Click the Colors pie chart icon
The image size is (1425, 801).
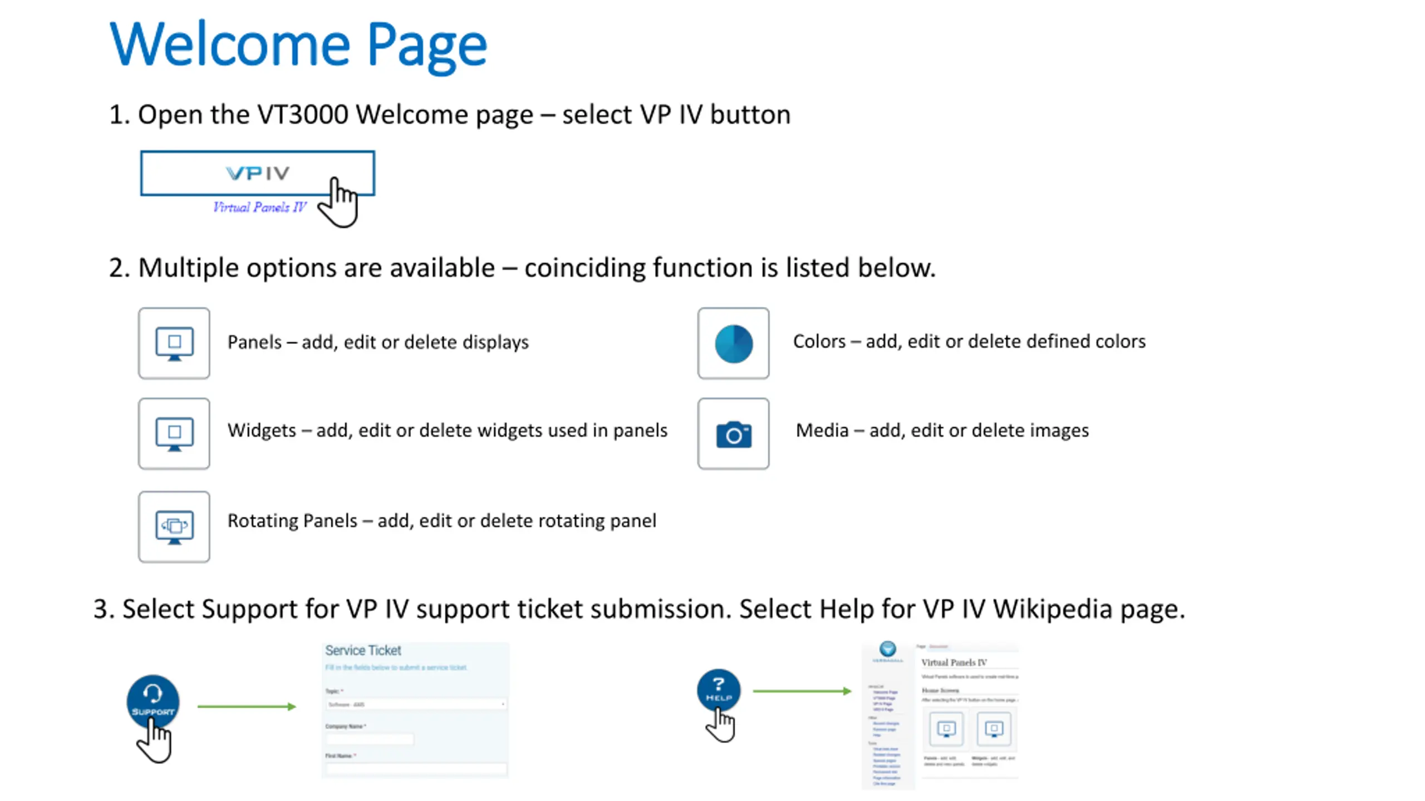[733, 343]
